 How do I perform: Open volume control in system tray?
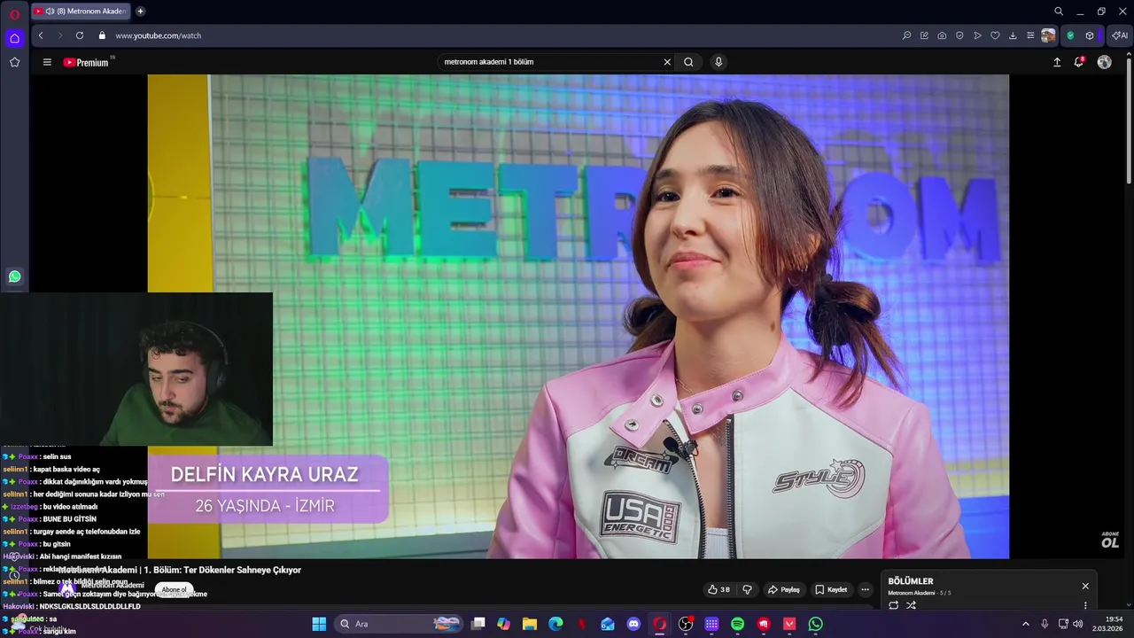1077,624
